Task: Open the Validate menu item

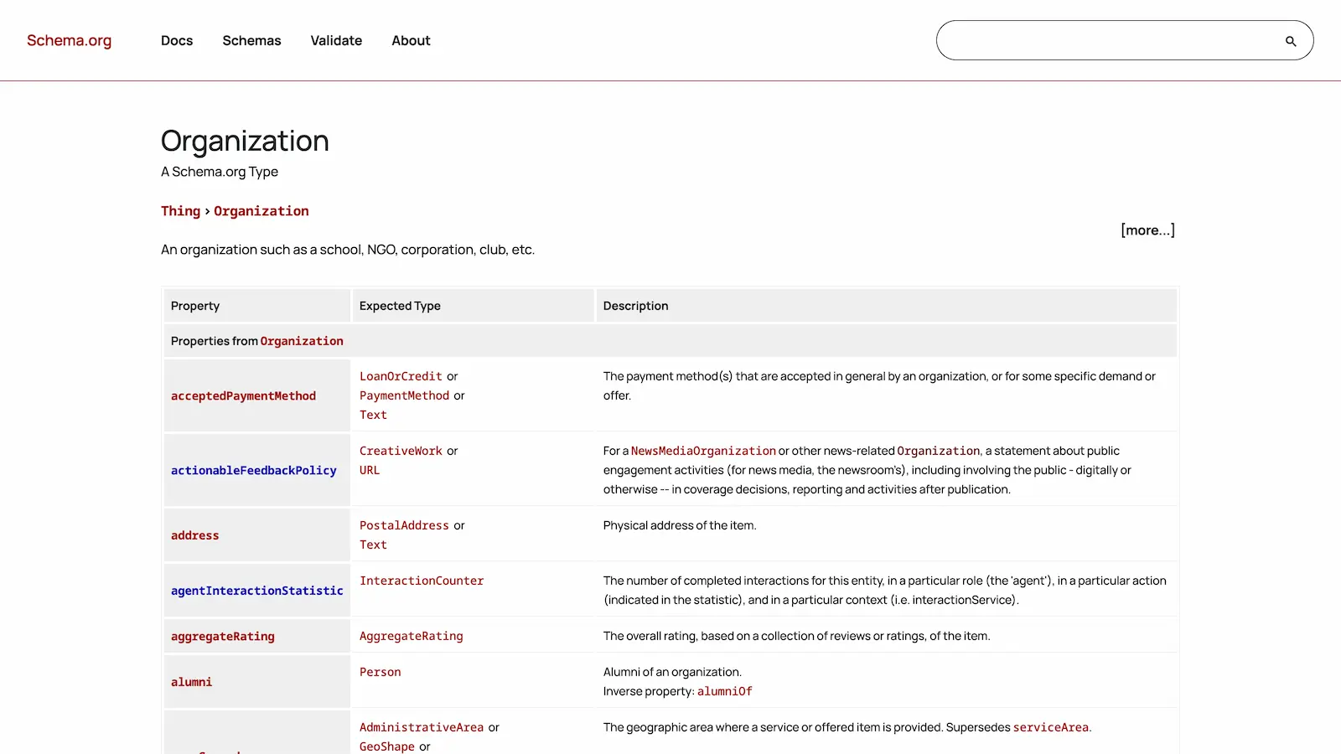Action: (x=336, y=40)
